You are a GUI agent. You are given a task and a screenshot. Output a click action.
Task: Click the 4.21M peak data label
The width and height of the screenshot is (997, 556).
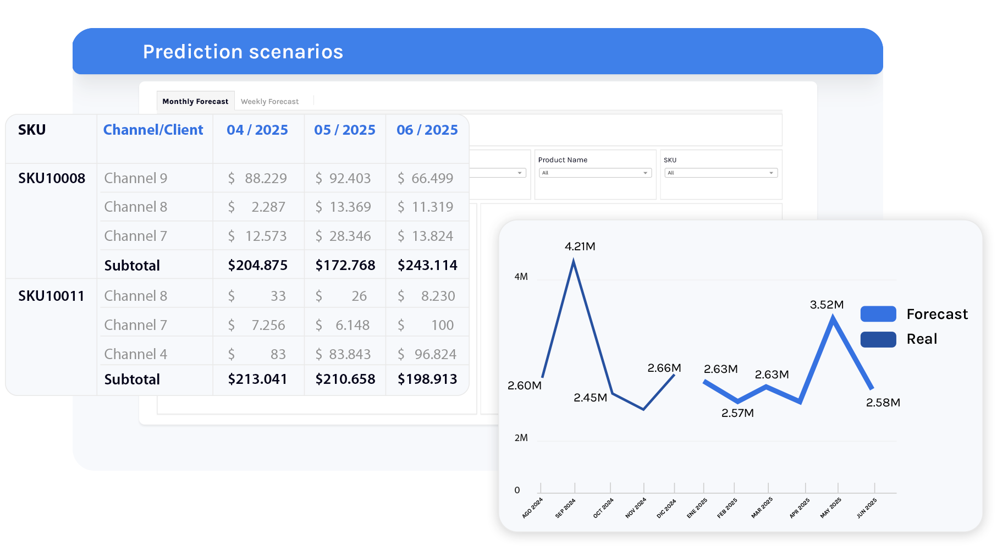[580, 246]
